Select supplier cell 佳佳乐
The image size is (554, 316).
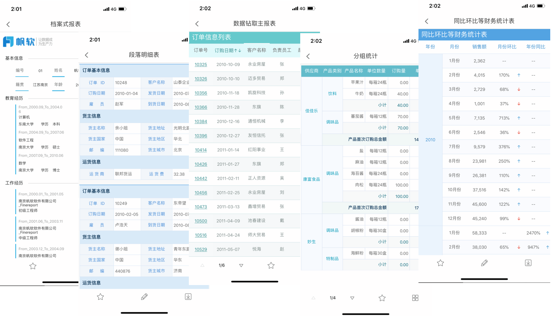click(x=312, y=111)
